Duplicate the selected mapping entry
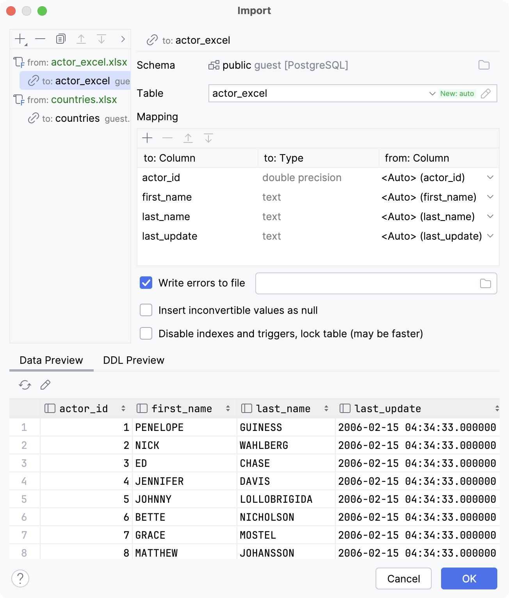 pyautogui.click(x=60, y=39)
